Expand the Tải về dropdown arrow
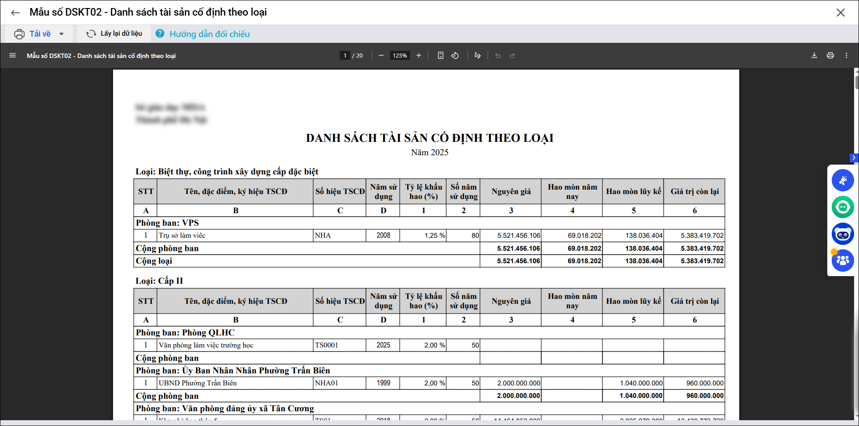 click(x=62, y=34)
